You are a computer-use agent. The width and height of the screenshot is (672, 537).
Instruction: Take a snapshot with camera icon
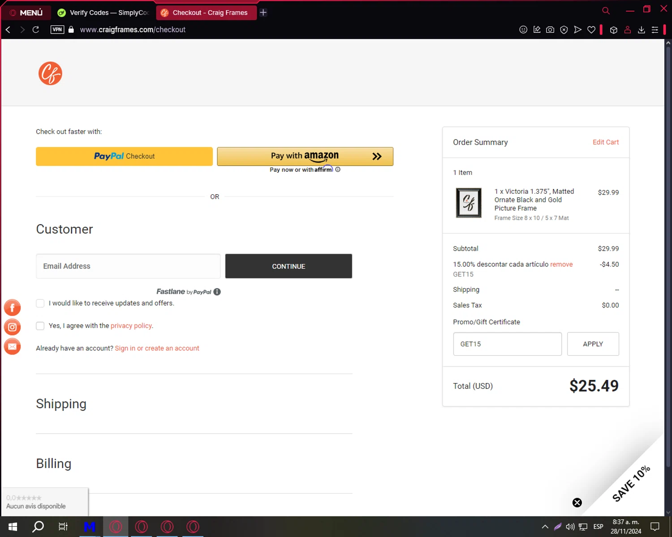coord(550,30)
